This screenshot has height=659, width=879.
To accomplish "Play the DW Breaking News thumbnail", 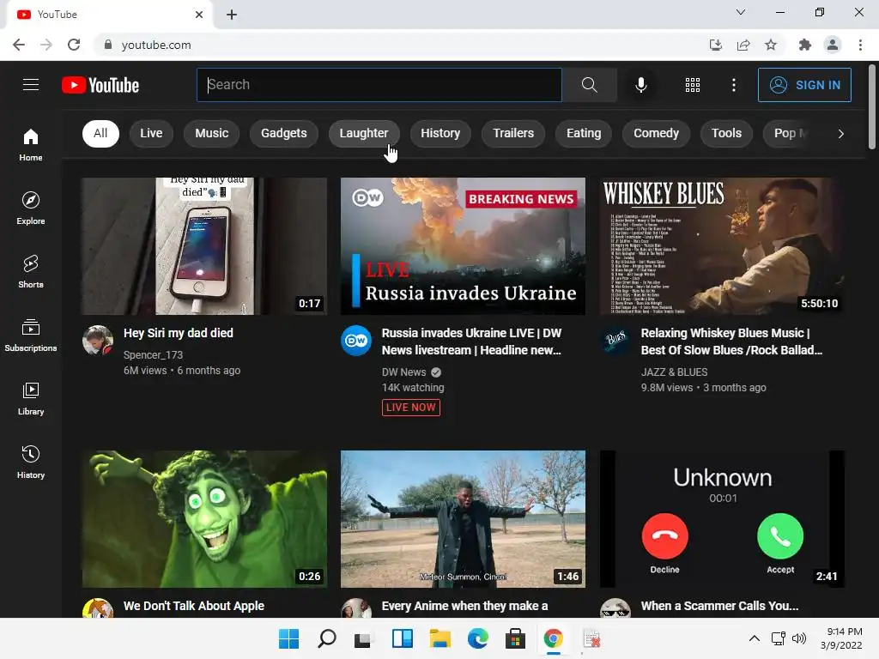I will pyautogui.click(x=463, y=246).
